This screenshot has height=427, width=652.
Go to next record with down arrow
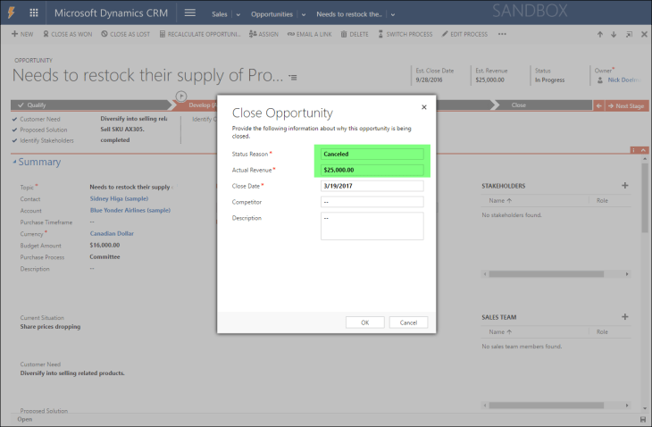[x=614, y=34]
